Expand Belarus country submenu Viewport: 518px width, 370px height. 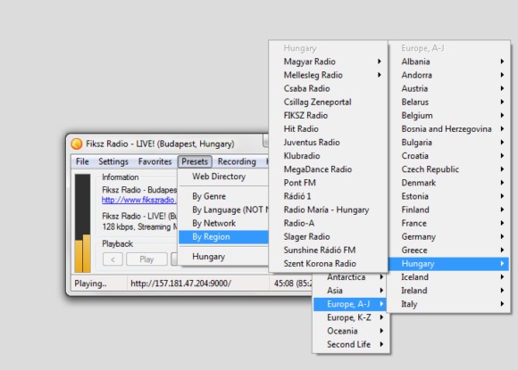point(449,102)
